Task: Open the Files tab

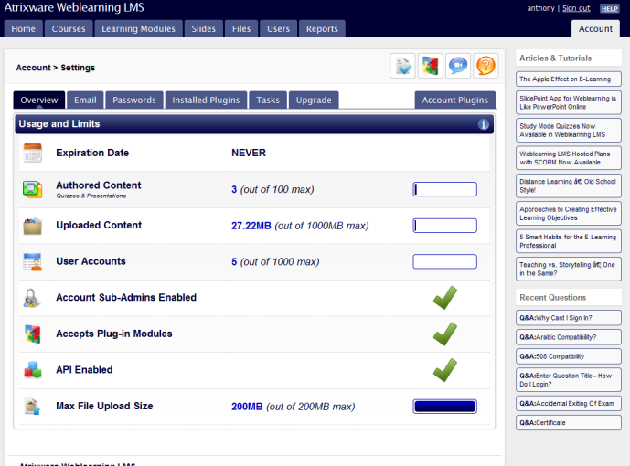Action: coord(241,29)
